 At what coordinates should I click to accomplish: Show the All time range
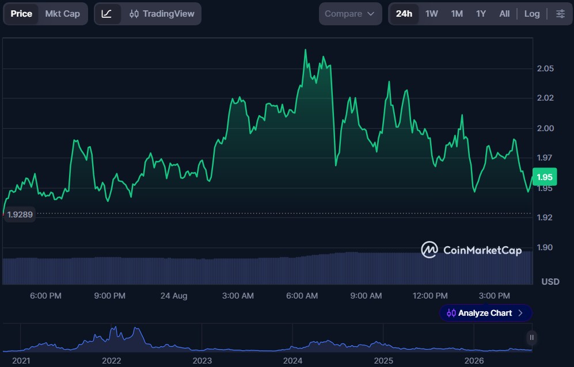[x=504, y=14]
